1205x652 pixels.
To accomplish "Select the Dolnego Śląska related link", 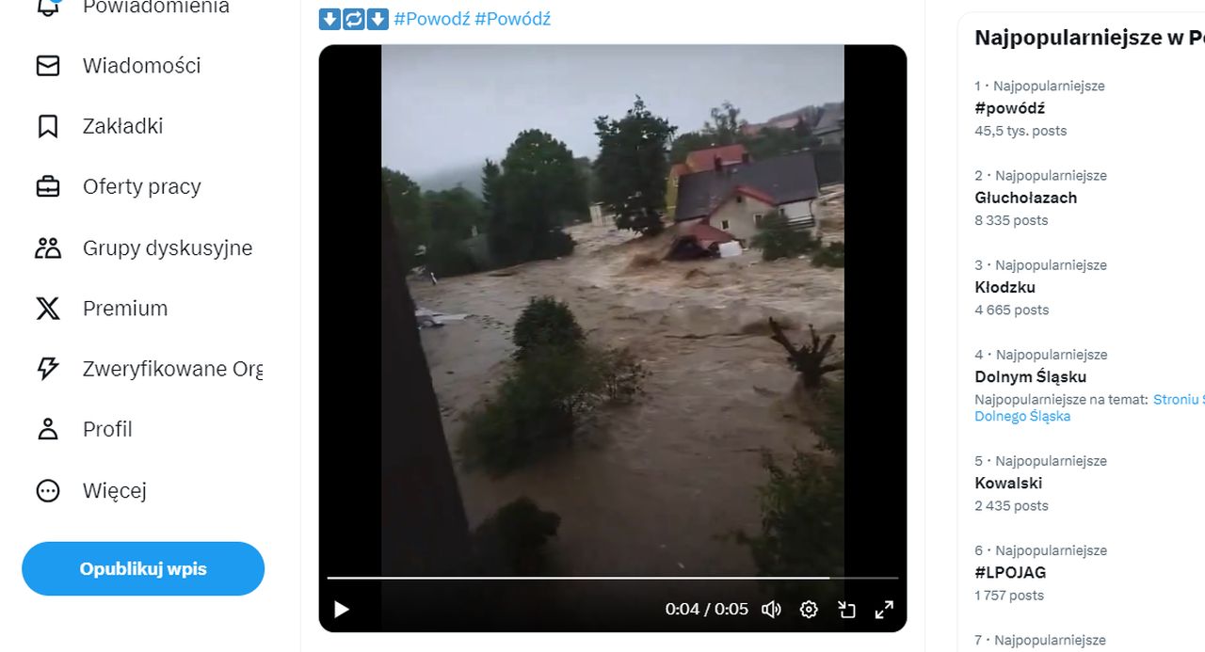I will point(1022,416).
